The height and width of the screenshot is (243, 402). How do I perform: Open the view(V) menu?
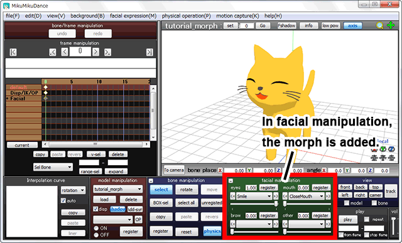(56, 16)
